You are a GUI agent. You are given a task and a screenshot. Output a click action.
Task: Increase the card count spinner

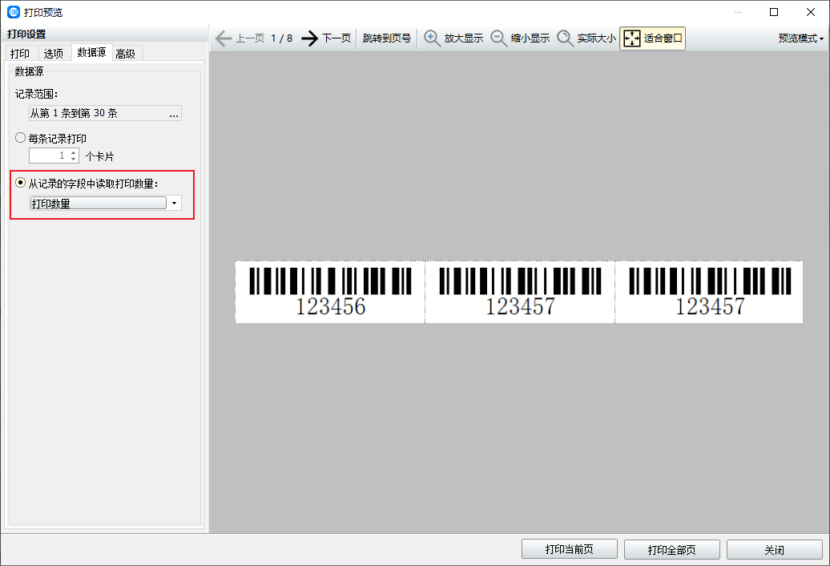point(74,152)
